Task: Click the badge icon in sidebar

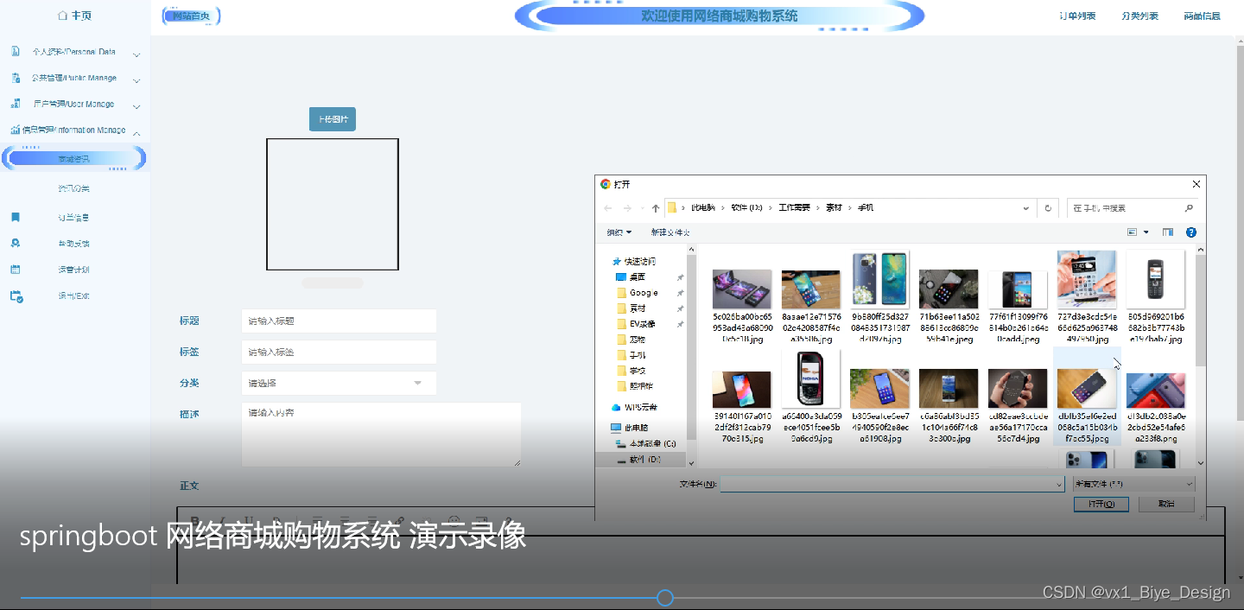Action: coord(15,244)
